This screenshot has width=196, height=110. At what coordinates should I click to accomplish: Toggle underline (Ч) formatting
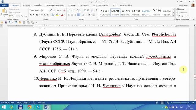[37, 15]
